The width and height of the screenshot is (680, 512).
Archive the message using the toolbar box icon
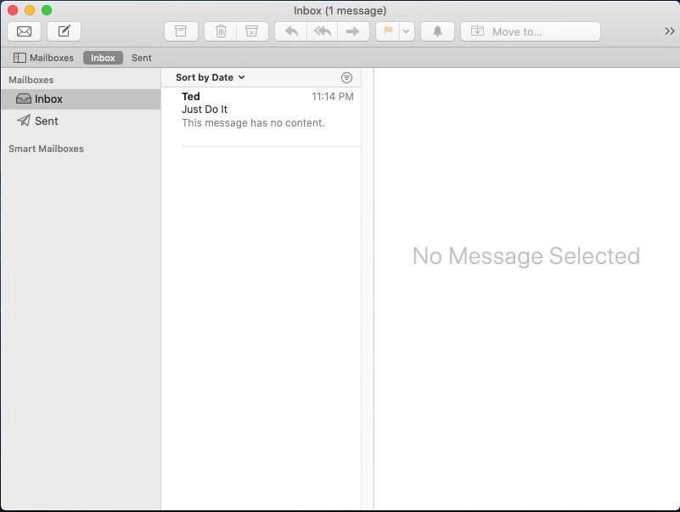(181, 31)
